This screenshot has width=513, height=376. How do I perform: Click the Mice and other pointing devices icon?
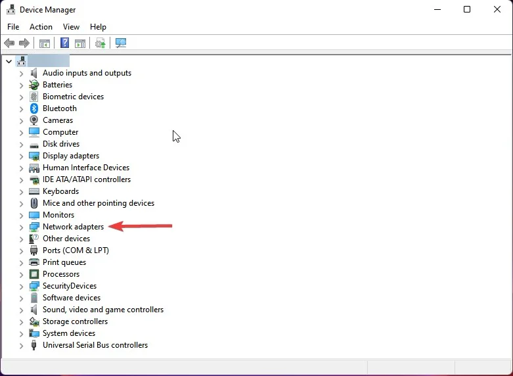point(34,203)
